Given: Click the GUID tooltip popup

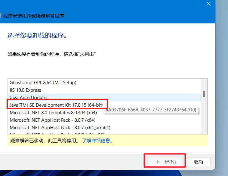Looking at the screenshot, I should tap(151, 110).
